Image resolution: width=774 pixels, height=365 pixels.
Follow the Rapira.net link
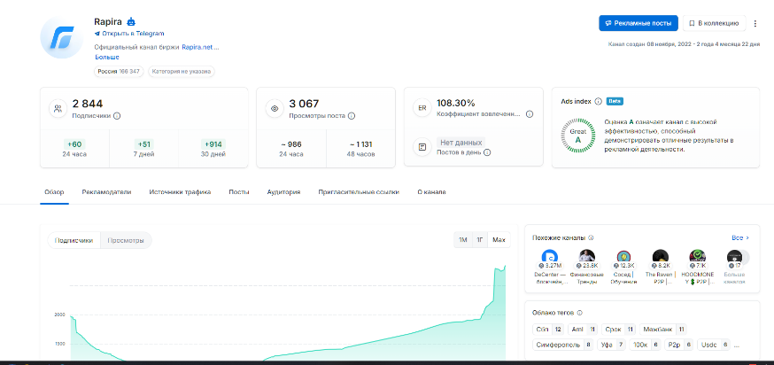[197, 48]
